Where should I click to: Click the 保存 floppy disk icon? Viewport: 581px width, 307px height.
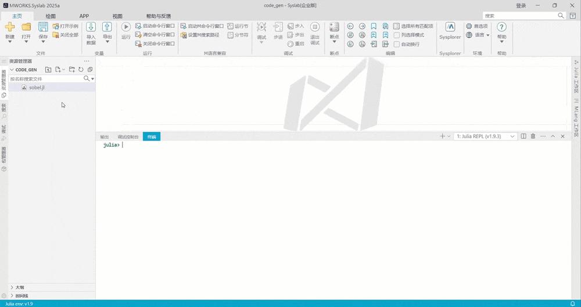click(43, 27)
